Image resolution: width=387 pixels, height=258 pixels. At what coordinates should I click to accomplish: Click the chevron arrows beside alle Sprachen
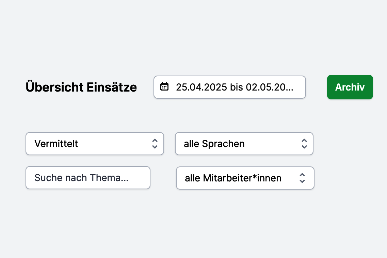pos(304,144)
